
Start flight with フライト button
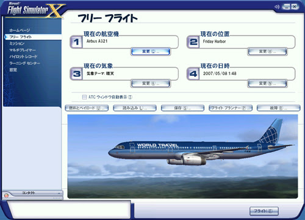pyautogui.click(x=264, y=211)
